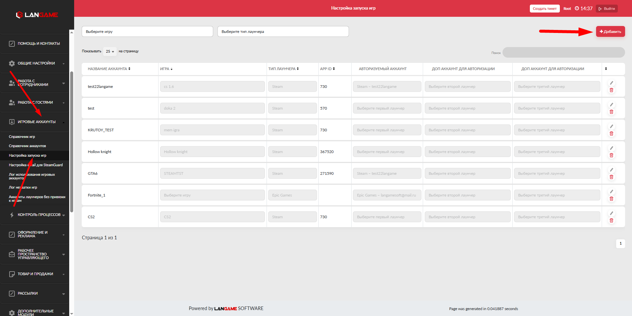
Task: Remove the GTA6 row with the trash icon
Action: pyautogui.click(x=611, y=177)
